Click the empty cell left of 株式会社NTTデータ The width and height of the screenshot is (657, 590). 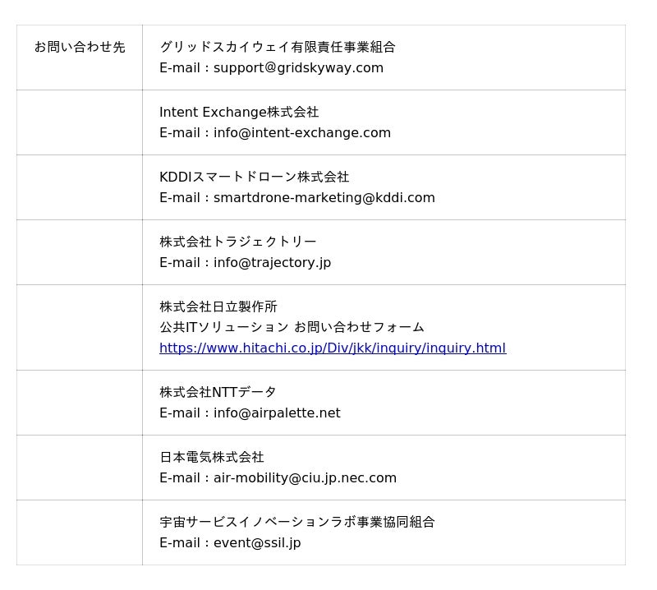click(80, 403)
